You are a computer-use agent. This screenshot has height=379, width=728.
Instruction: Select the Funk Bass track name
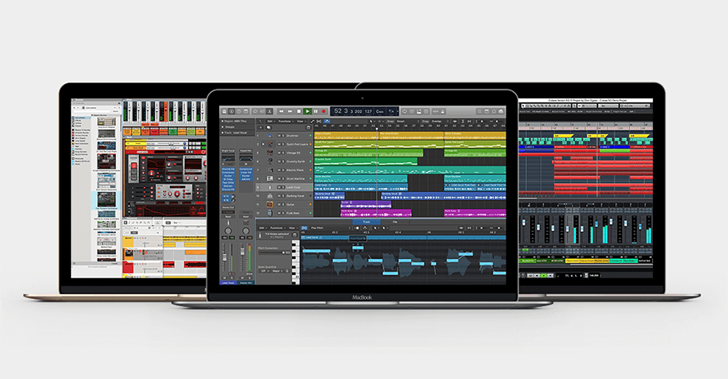(293, 213)
